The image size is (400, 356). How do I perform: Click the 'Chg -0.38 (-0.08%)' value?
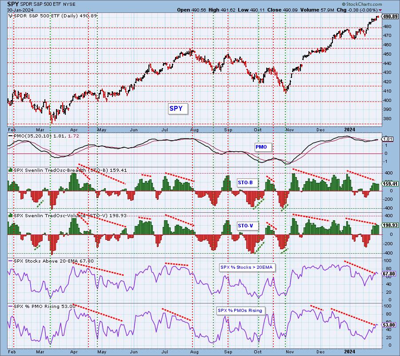point(357,10)
